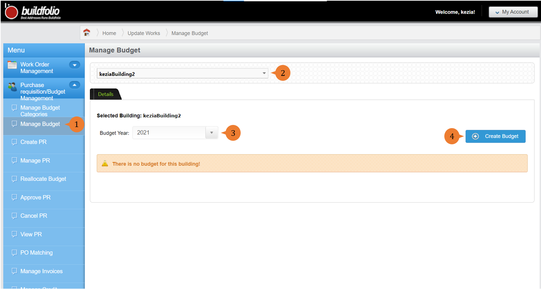Open the keziaBuilding2 building dropdown

tap(182, 73)
